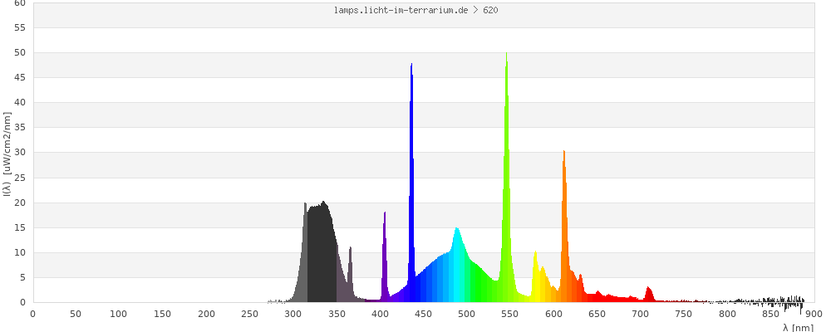Click the 500 tick label on x-axis
The image size is (831, 332).
click(x=466, y=313)
